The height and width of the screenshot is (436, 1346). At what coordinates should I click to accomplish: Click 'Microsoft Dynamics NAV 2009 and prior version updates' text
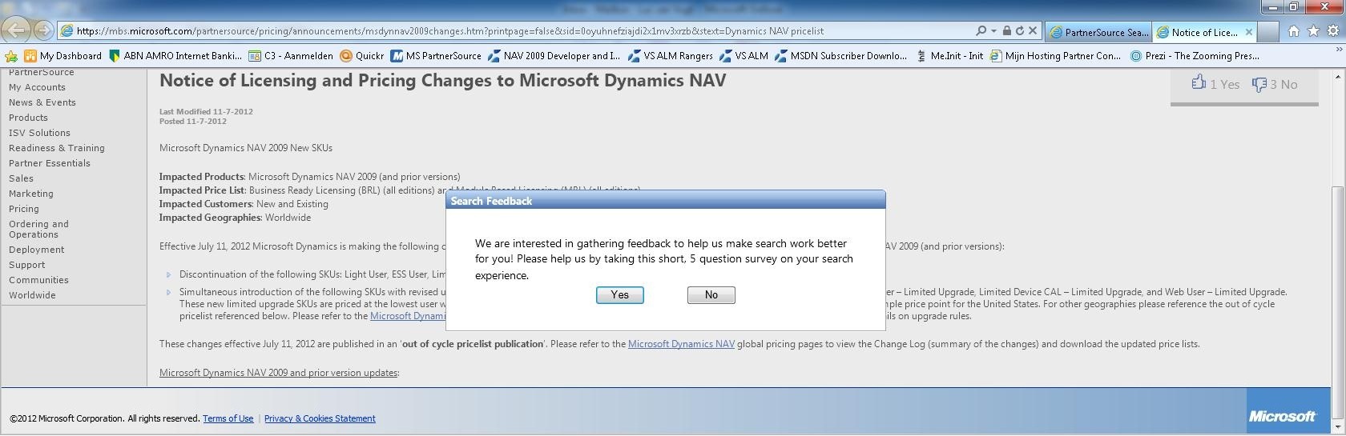click(279, 373)
